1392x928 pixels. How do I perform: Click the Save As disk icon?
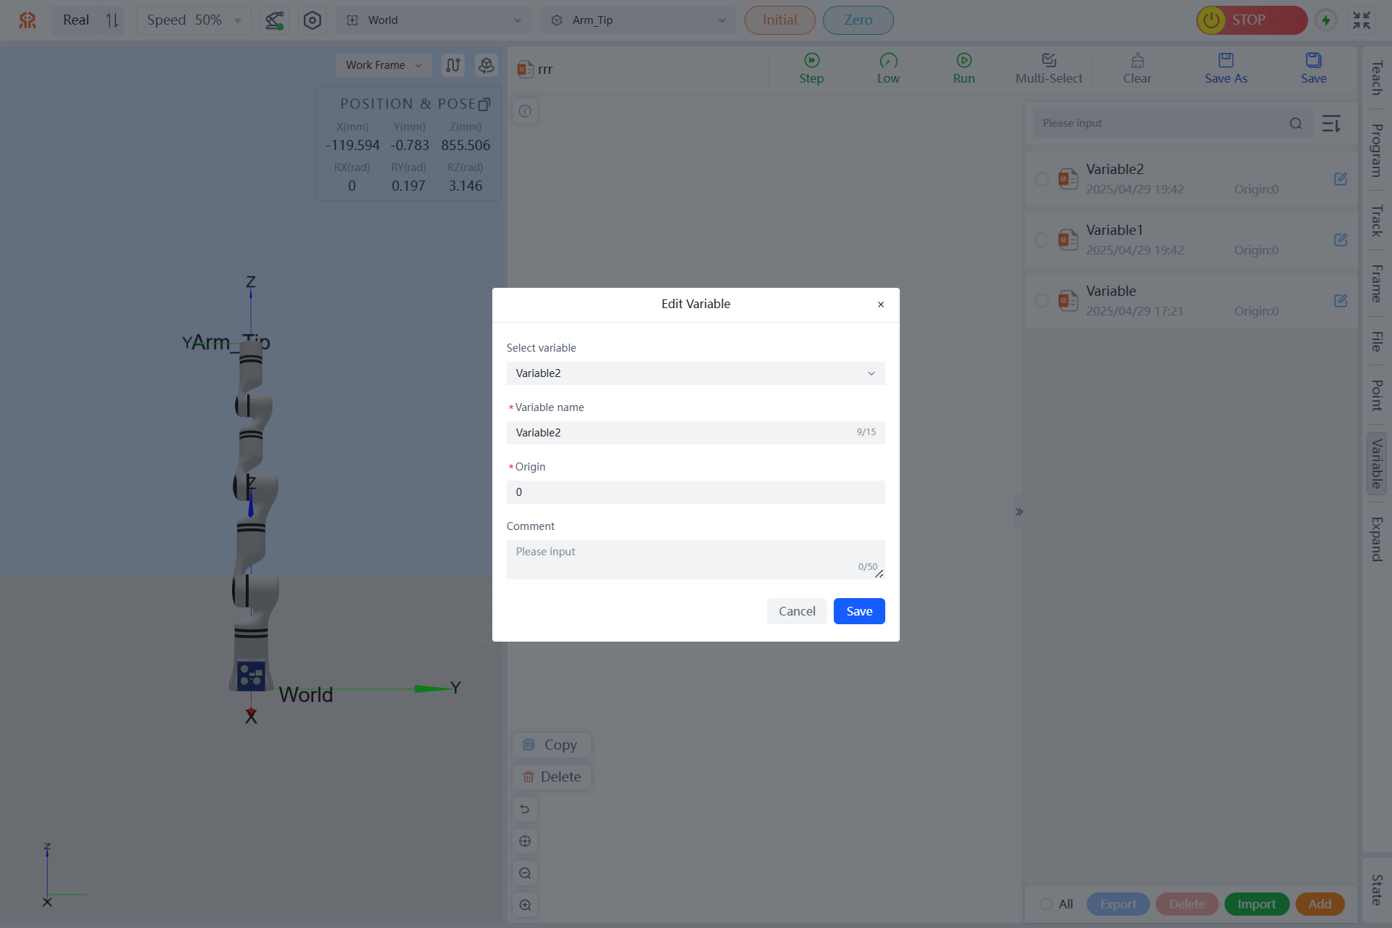[x=1225, y=60]
